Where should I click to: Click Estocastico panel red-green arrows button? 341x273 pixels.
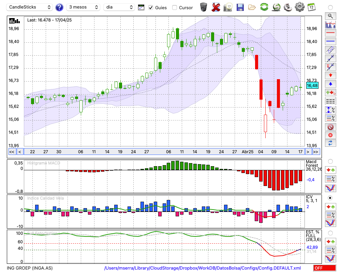tap(330, 242)
